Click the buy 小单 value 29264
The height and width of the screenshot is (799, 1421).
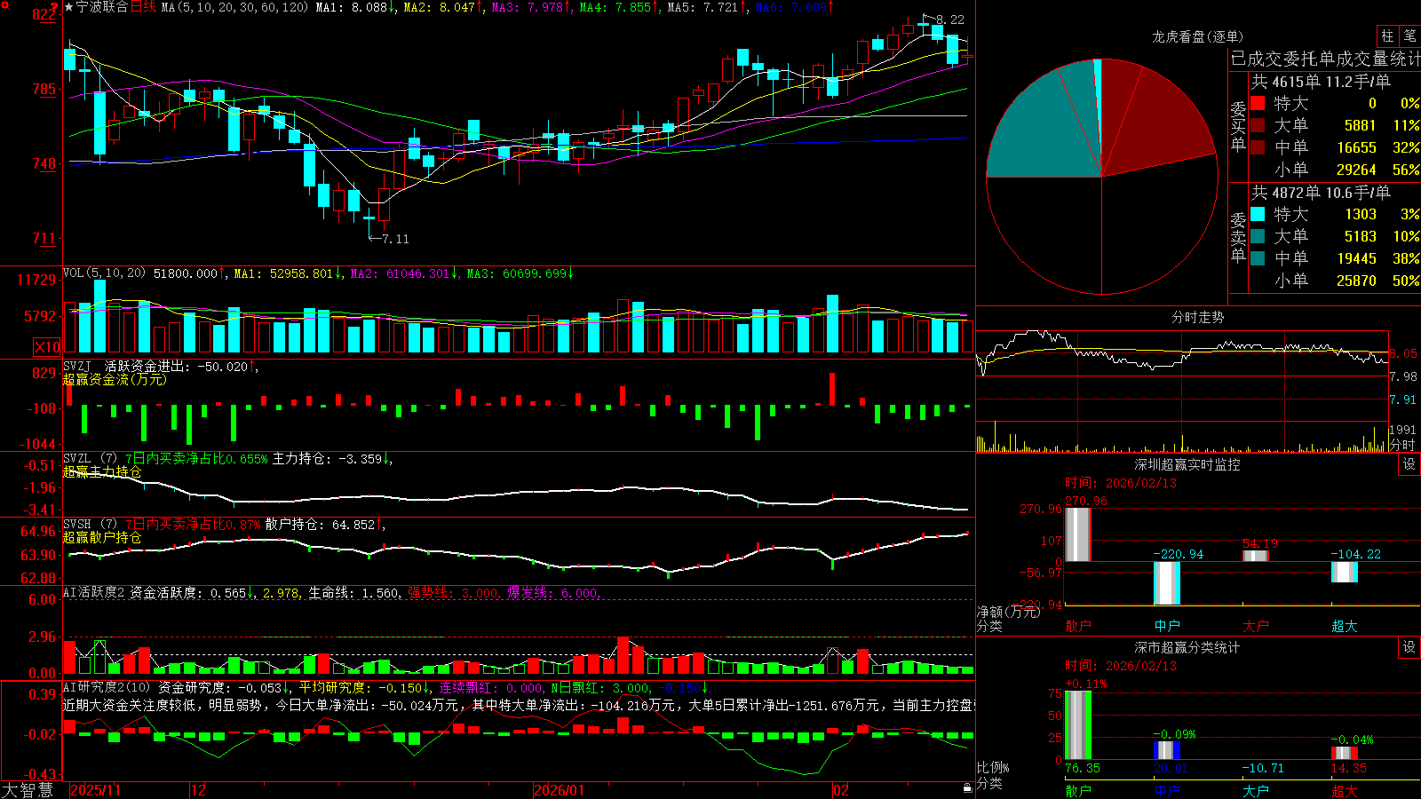click(x=1356, y=170)
